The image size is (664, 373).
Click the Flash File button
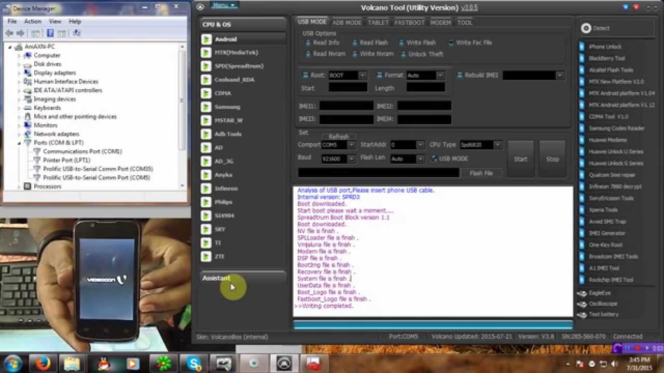pyautogui.click(x=481, y=173)
